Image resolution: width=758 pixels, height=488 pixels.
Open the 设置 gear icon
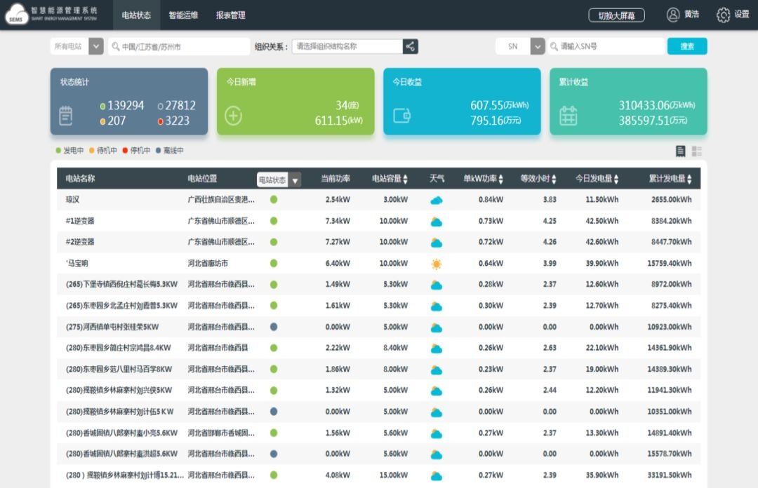(723, 15)
